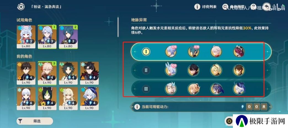Click Rosaria portrait in team I
This screenshot has height=128, width=288.
tap(239, 51)
